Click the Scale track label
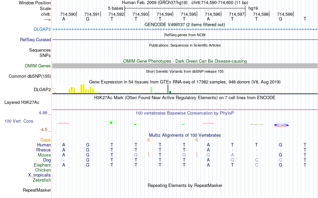318x198 pixels. [x=45, y=8]
